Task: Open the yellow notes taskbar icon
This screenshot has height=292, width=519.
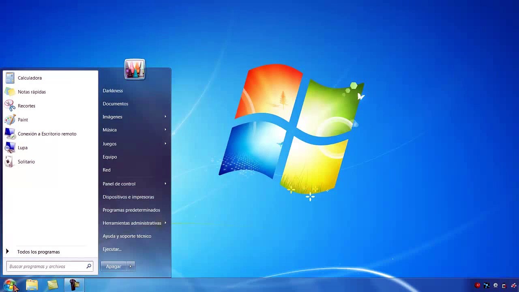Action: [x=53, y=285]
